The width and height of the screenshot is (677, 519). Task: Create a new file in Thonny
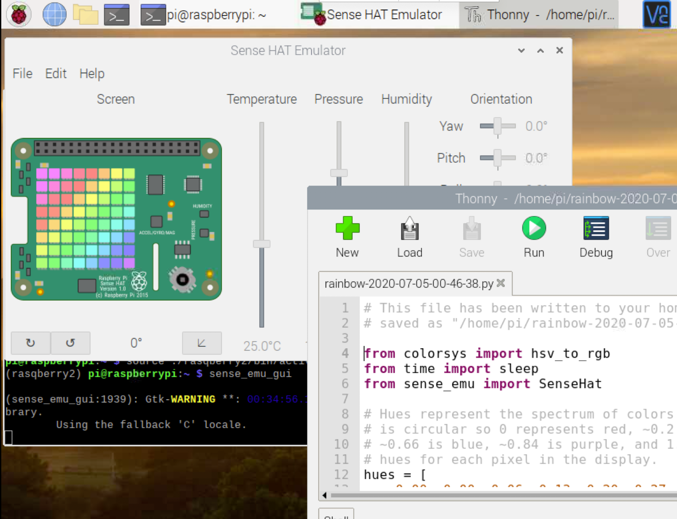347,228
